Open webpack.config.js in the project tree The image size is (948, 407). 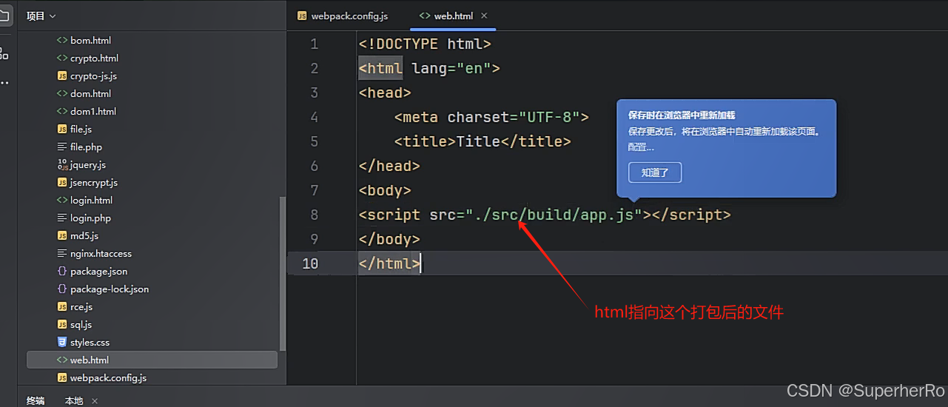coord(108,378)
